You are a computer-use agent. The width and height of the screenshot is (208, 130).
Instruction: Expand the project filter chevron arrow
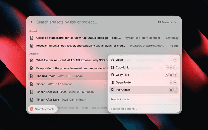click(175, 22)
